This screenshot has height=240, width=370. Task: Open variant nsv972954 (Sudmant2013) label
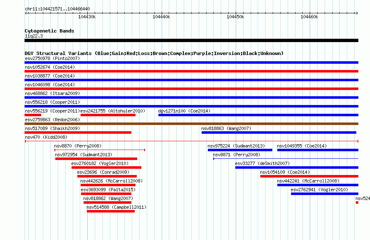pos(84,155)
